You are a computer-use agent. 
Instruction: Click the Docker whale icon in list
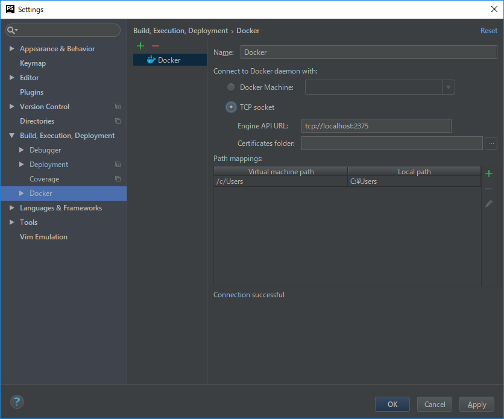(x=151, y=60)
